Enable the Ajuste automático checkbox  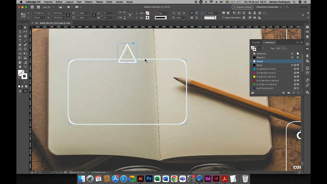[x=223, y=18]
